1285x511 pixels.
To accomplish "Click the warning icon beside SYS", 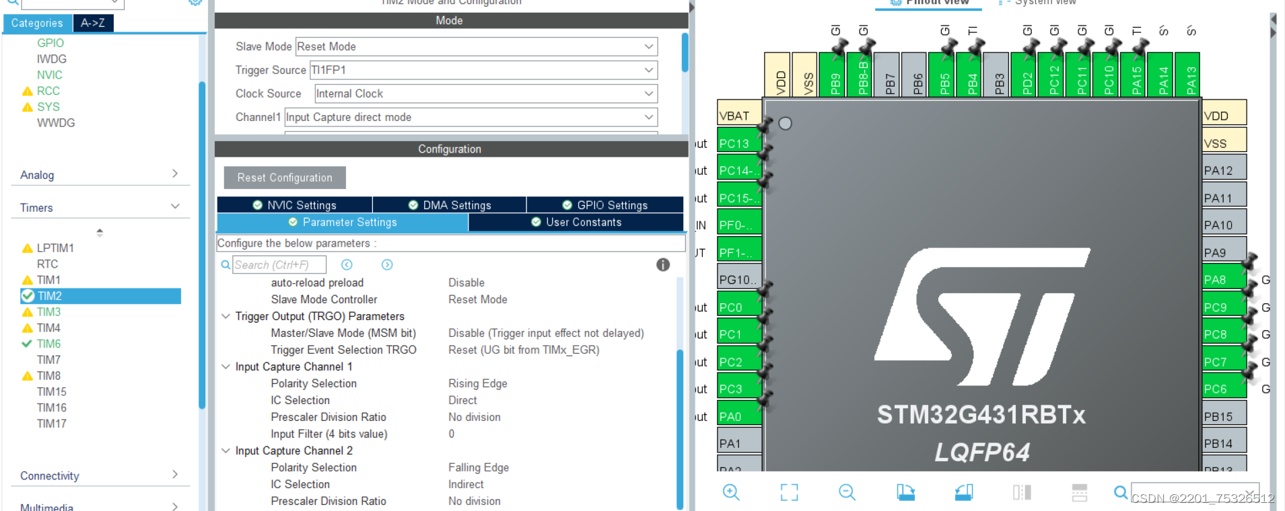I will (x=28, y=107).
